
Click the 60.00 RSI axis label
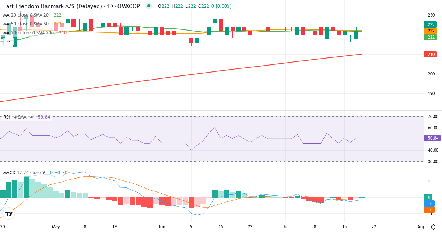434,128
